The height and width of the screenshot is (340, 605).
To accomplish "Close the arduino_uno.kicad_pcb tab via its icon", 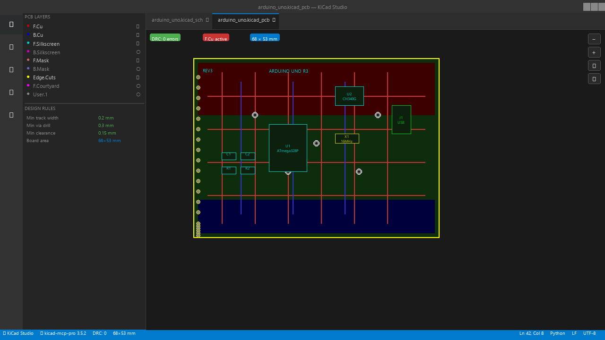I will pyautogui.click(x=274, y=20).
